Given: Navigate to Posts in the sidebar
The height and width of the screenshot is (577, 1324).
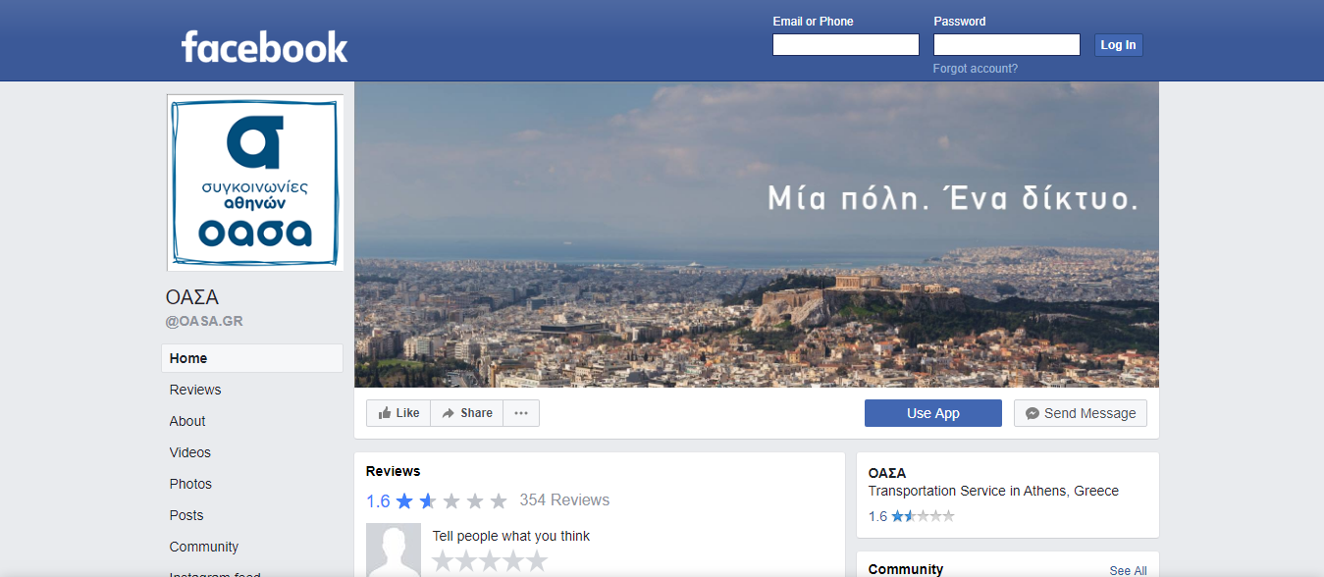Looking at the screenshot, I should pos(186,515).
